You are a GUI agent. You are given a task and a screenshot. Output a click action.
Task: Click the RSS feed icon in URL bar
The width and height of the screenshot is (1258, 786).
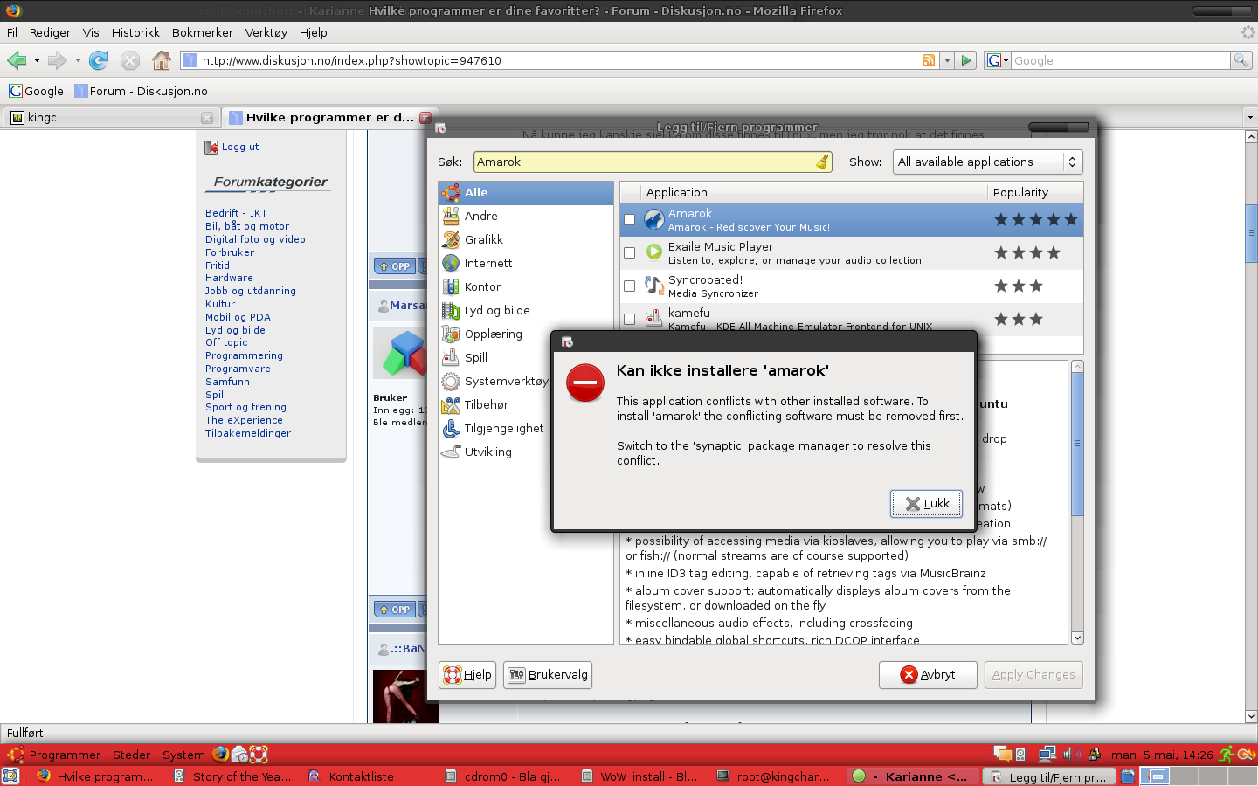[929, 60]
